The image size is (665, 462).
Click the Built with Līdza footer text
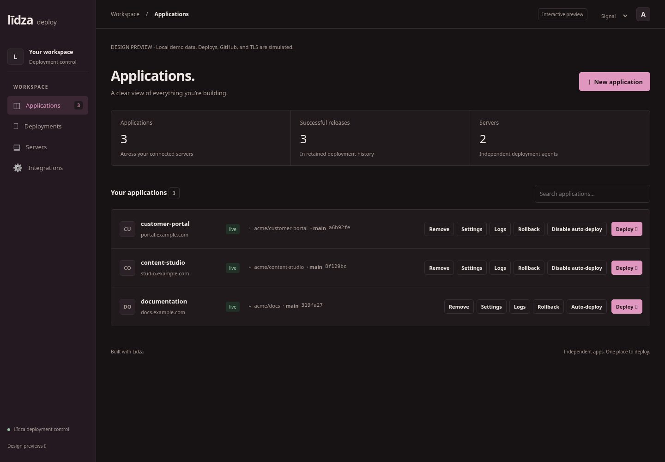click(127, 352)
